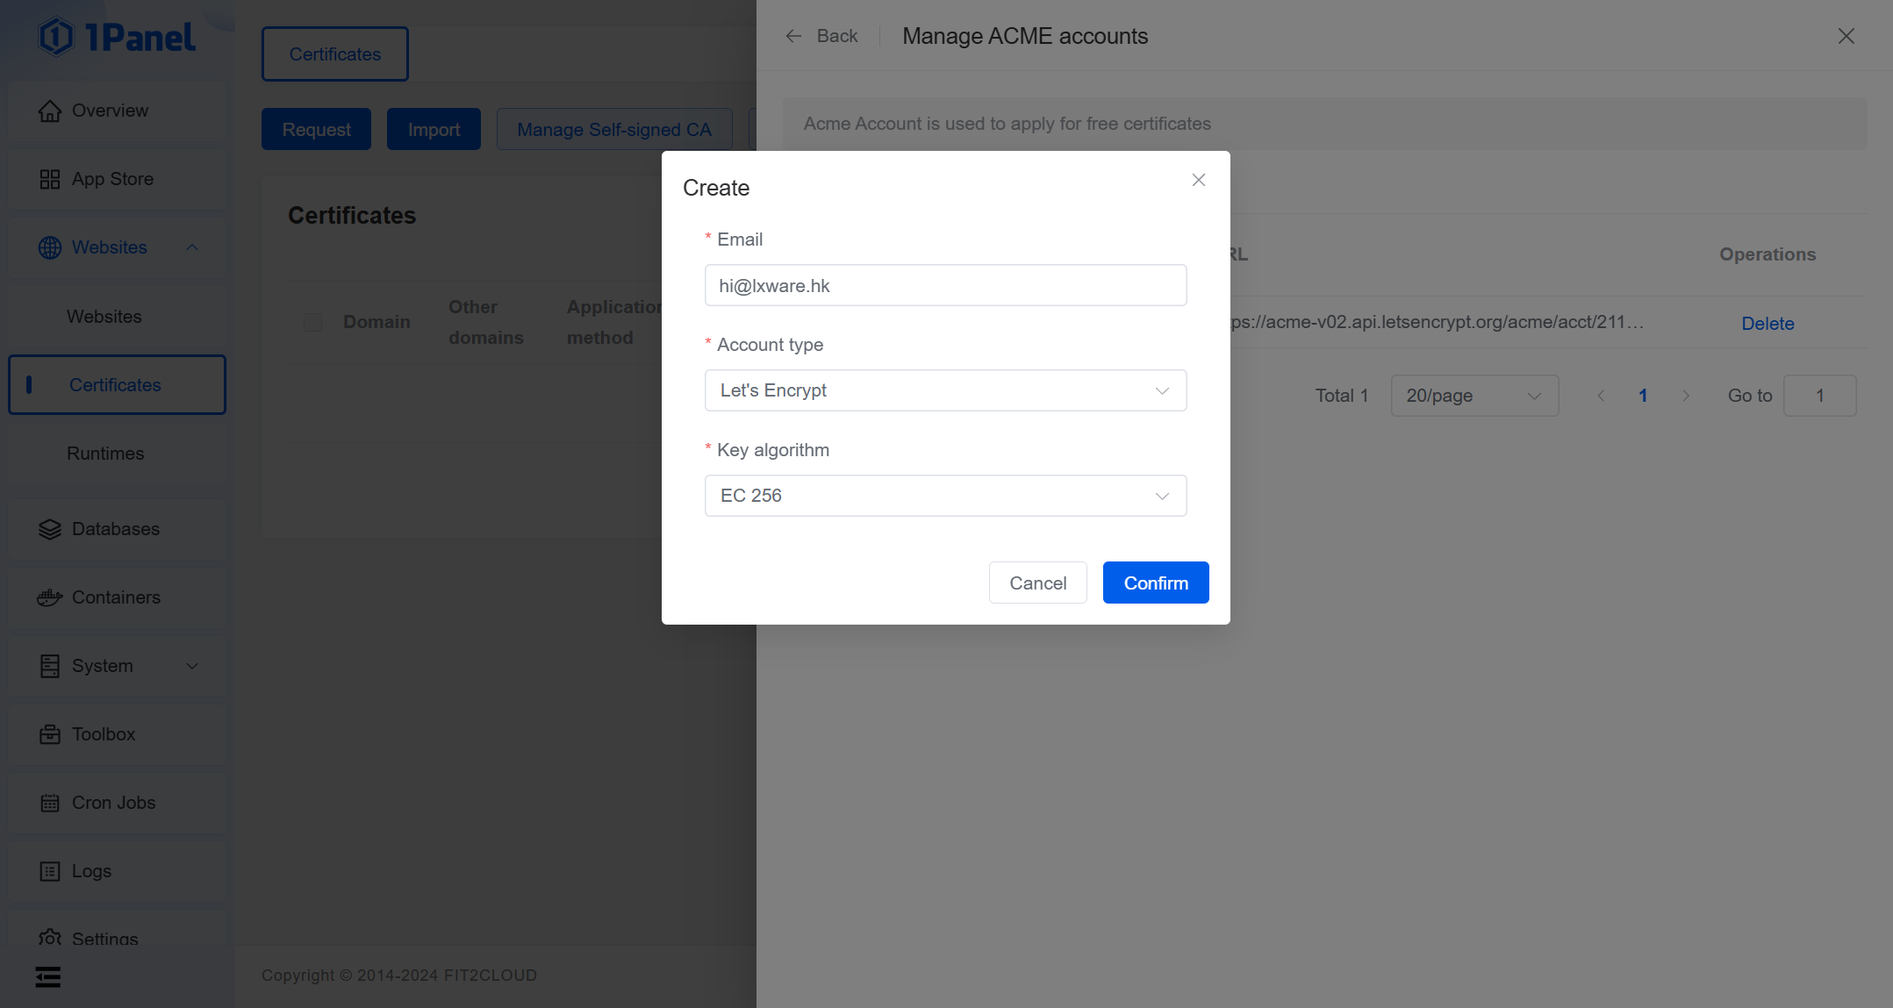
Task: Select the Certificates tab at top
Action: tap(335, 54)
